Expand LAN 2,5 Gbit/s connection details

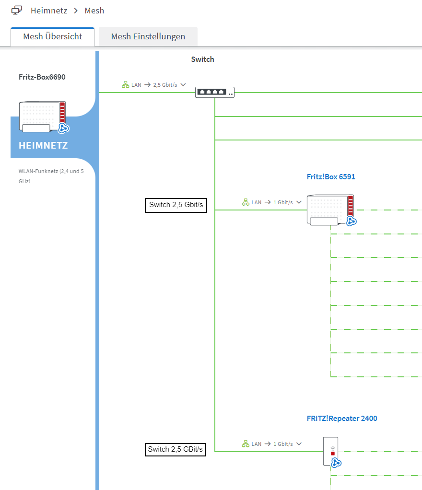(x=183, y=85)
